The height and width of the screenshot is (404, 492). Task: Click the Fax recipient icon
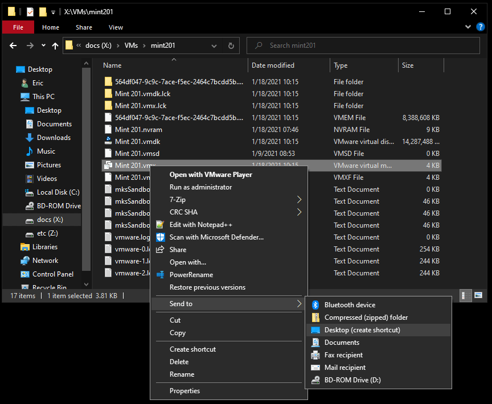[x=315, y=355]
